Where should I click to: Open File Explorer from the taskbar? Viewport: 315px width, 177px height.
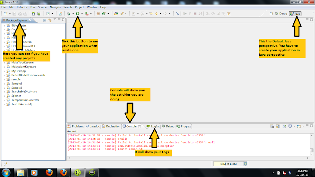20,173
